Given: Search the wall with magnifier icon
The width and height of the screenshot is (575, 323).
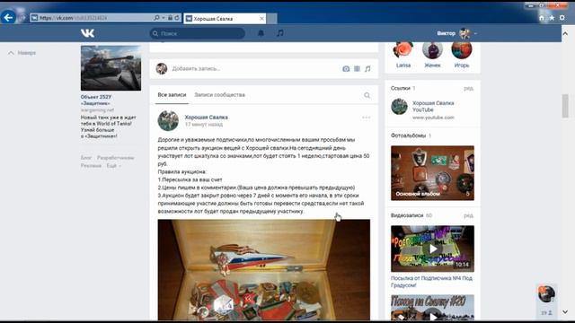Looking at the screenshot, I should click(x=367, y=95).
